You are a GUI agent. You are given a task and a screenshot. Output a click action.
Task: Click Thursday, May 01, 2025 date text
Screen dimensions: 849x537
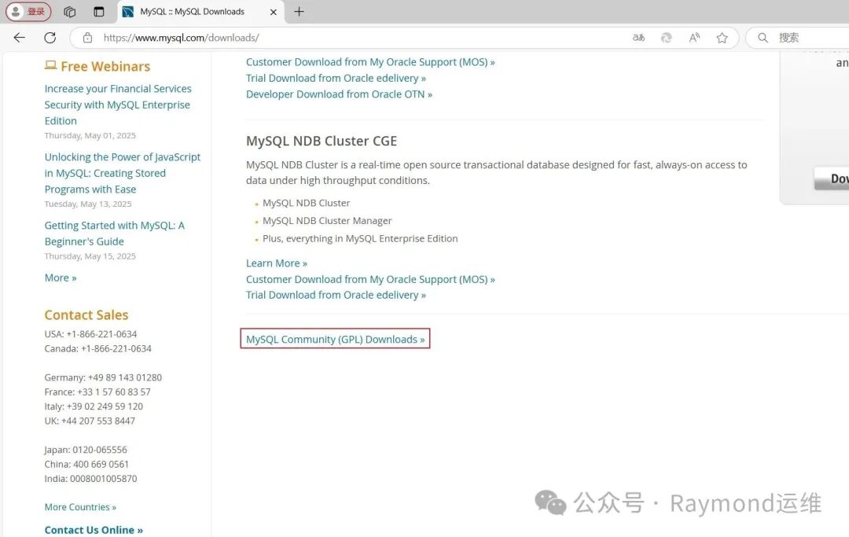click(x=90, y=135)
